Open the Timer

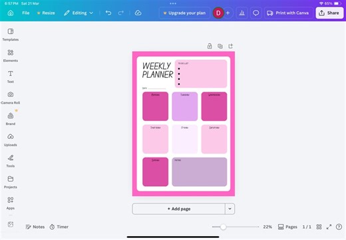[x=59, y=227]
